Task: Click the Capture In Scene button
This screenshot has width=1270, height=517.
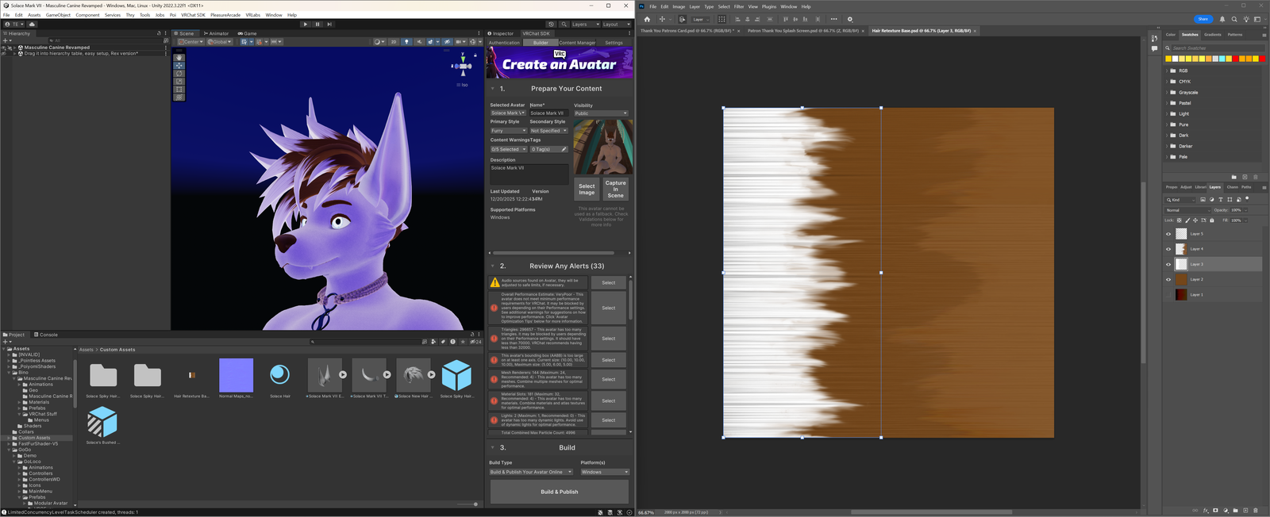Action: tap(616, 189)
